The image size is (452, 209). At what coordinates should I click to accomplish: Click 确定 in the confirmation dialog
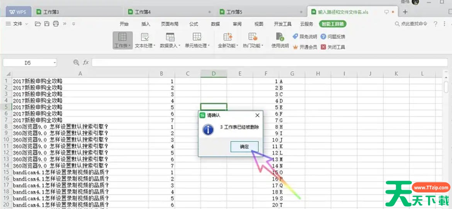[245, 147]
